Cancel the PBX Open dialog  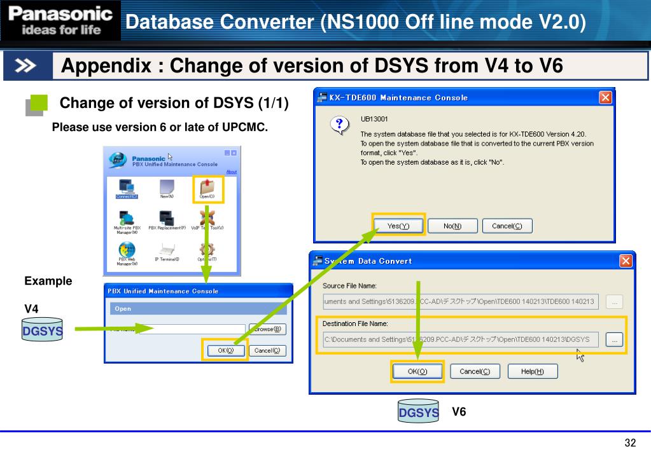267,350
